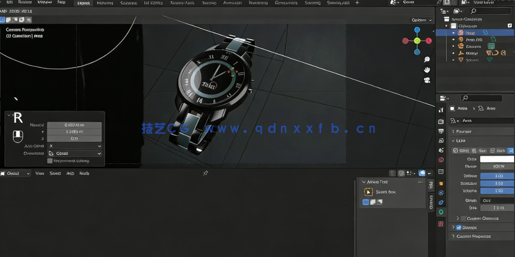Screen dimensions: 515x257
Task: Open the Axis Ortho dropdown showing X
Action: pyautogui.click(x=74, y=145)
